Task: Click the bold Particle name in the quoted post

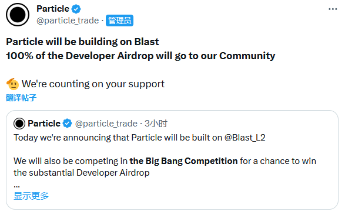Action: [x=44, y=124]
